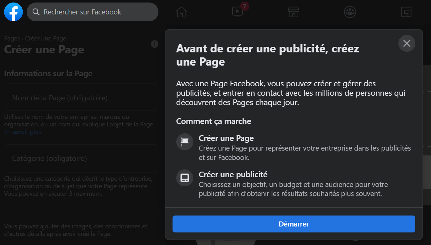This screenshot has height=245, width=431.
Task: Open the Gaming tab icon
Action: click(x=406, y=12)
